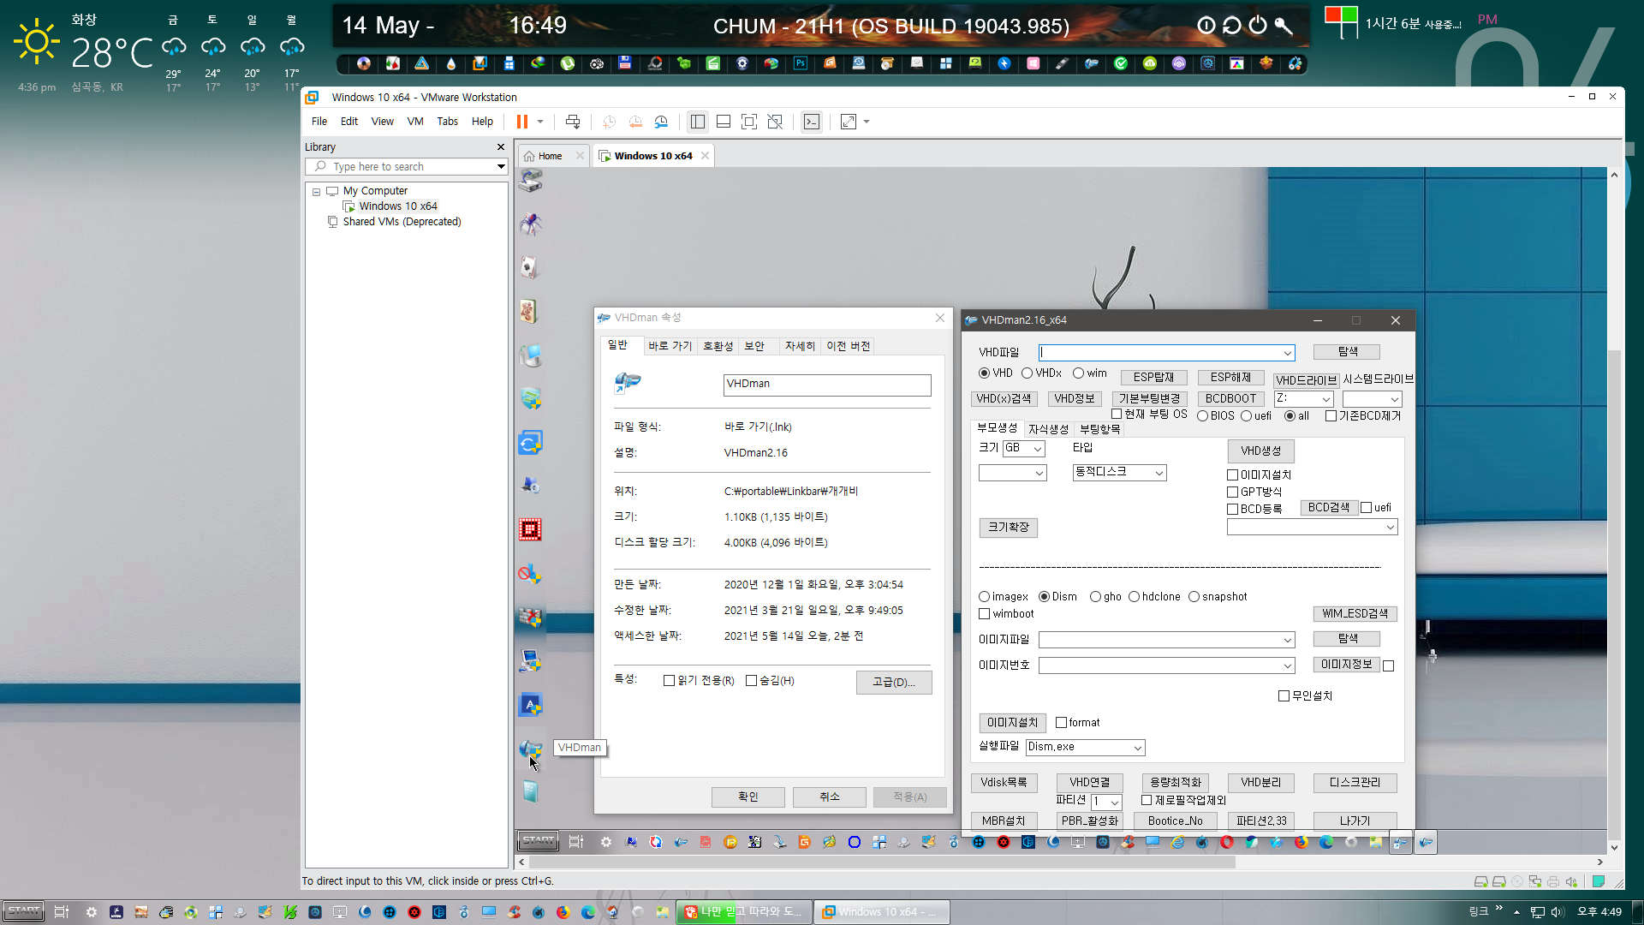Select the imagex radio option
The height and width of the screenshot is (925, 1644).
(984, 597)
